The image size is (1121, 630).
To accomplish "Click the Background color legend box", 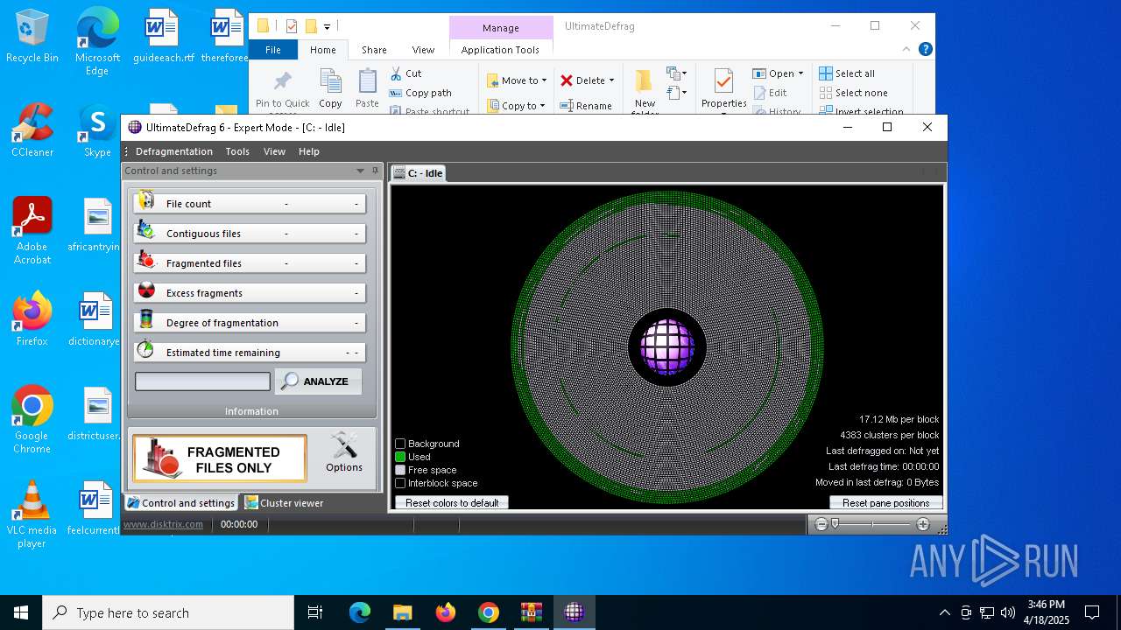I will 400,444.
